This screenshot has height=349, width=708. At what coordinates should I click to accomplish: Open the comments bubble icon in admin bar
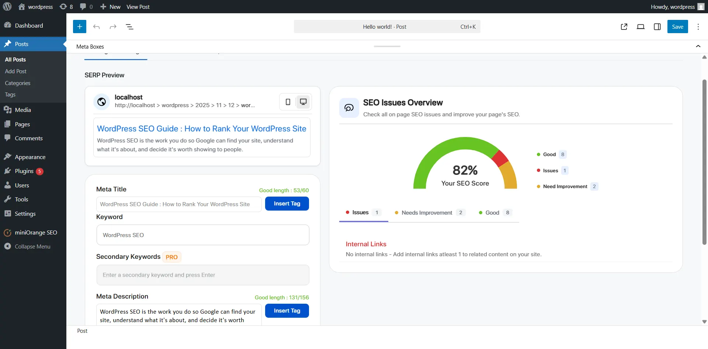pos(86,7)
